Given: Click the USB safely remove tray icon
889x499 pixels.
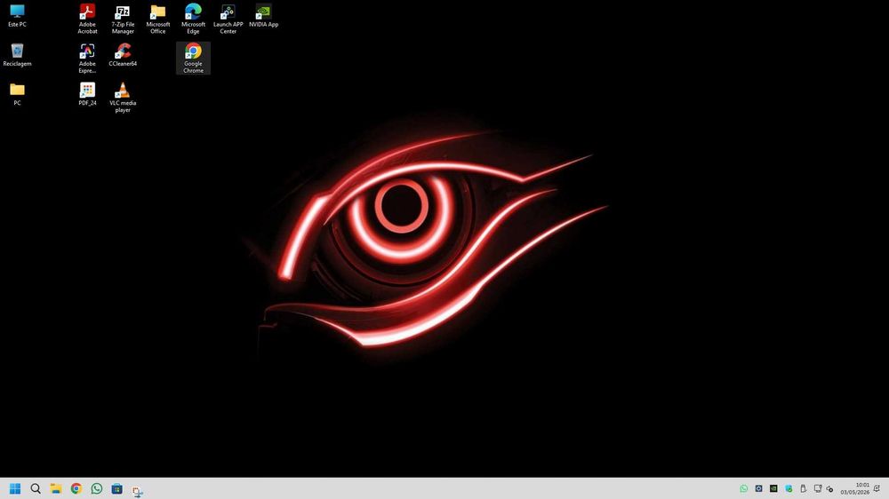Looking at the screenshot, I should (x=803, y=488).
